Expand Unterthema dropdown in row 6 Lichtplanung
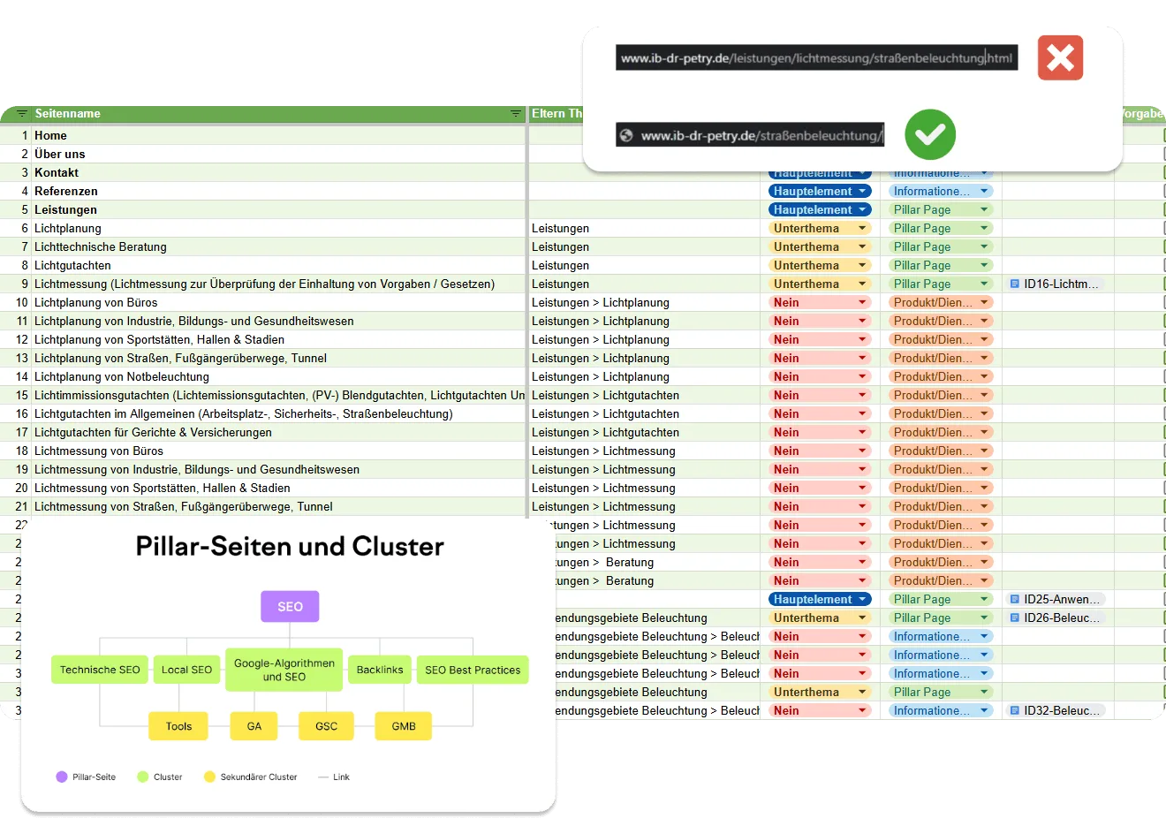The width and height of the screenshot is (1166, 826). [820, 228]
